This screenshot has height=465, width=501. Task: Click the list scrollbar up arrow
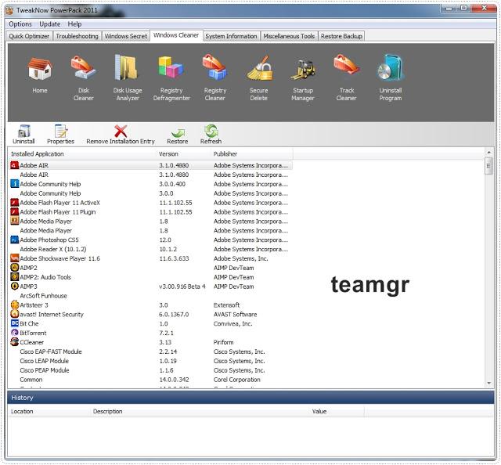[x=488, y=152]
